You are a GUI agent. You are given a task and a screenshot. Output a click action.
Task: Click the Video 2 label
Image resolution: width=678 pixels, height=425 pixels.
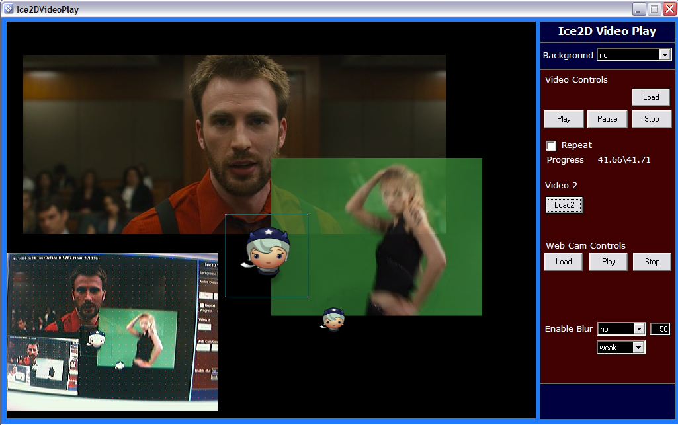561,185
